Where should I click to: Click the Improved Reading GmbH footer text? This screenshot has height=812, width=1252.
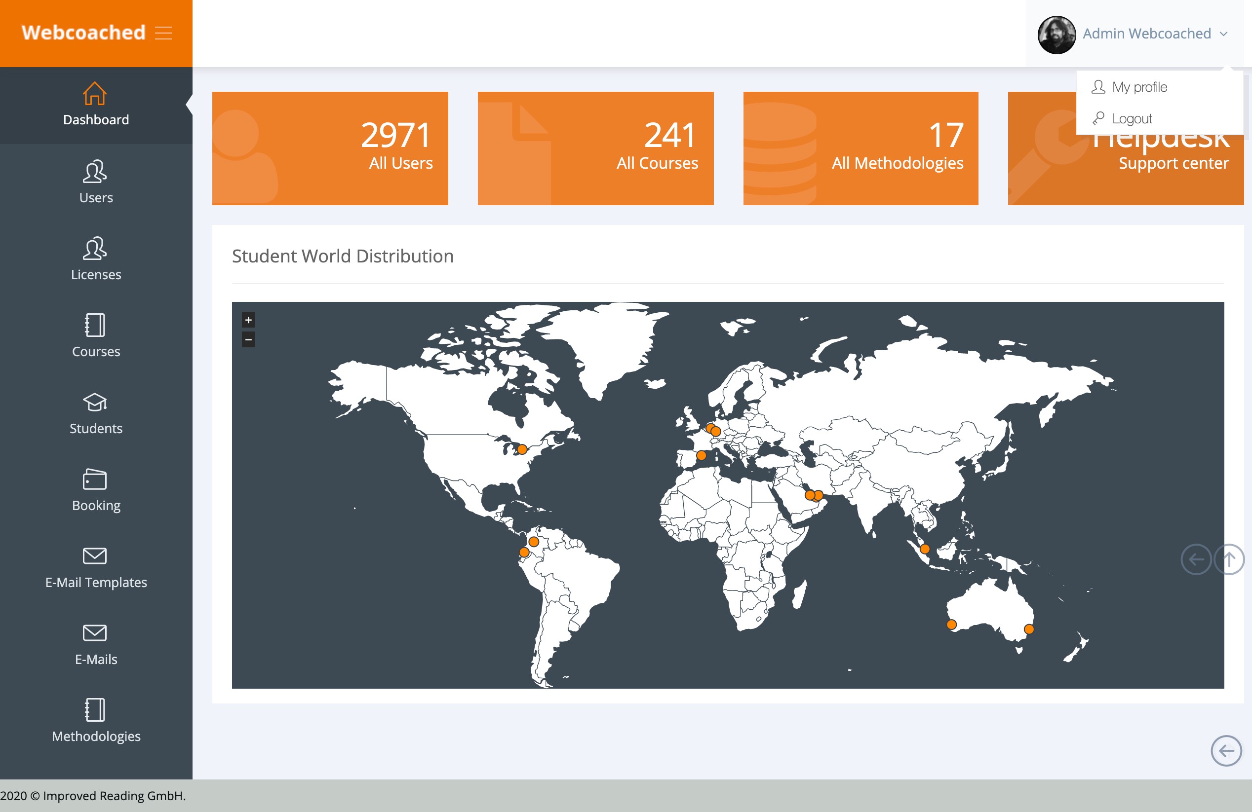point(93,796)
